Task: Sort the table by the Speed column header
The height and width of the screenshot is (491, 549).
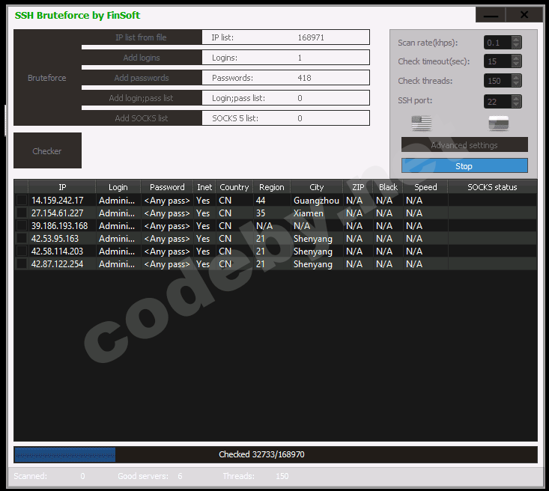Action: (x=425, y=187)
